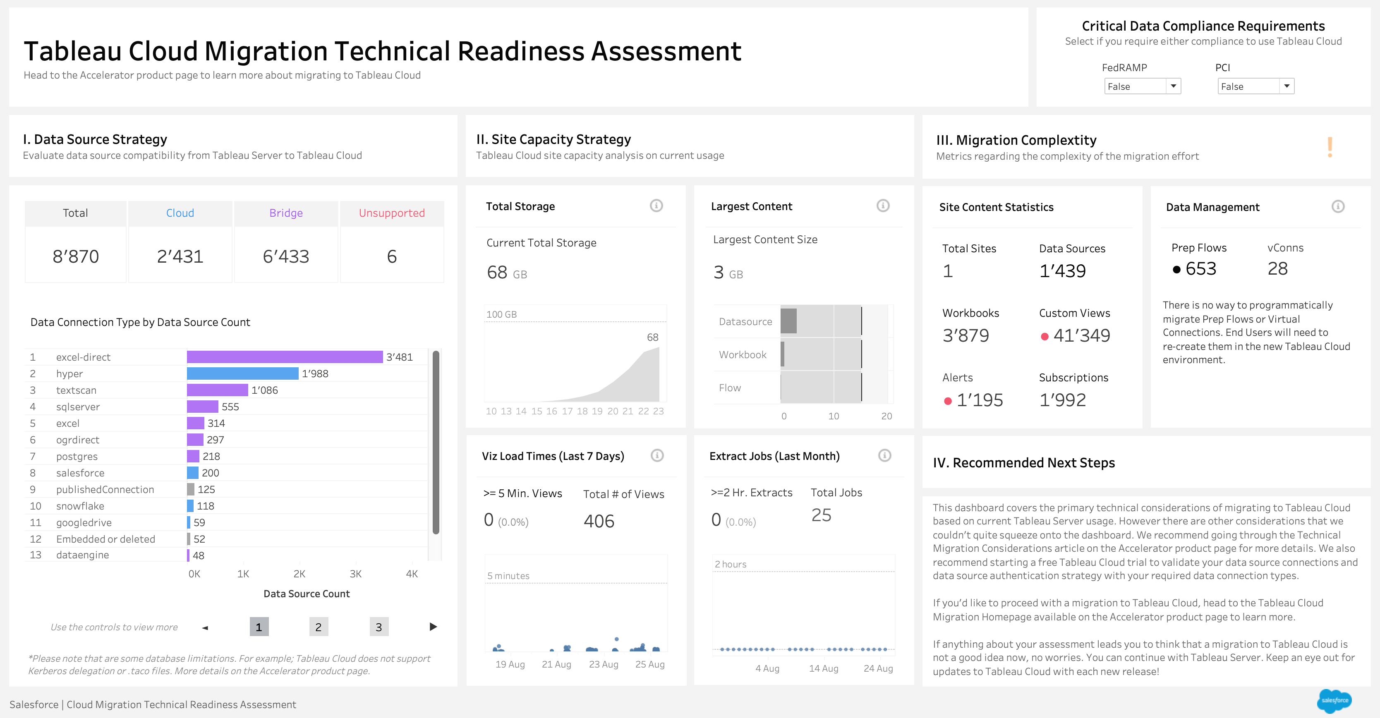Screen dimensions: 1380x718
Task: Click the Largest Content info icon
Action: pos(883,206)
